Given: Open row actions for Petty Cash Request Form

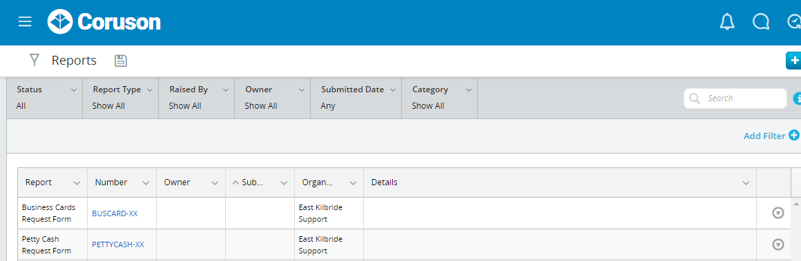Looking at the screenshot, I should [x=778, y=244].
